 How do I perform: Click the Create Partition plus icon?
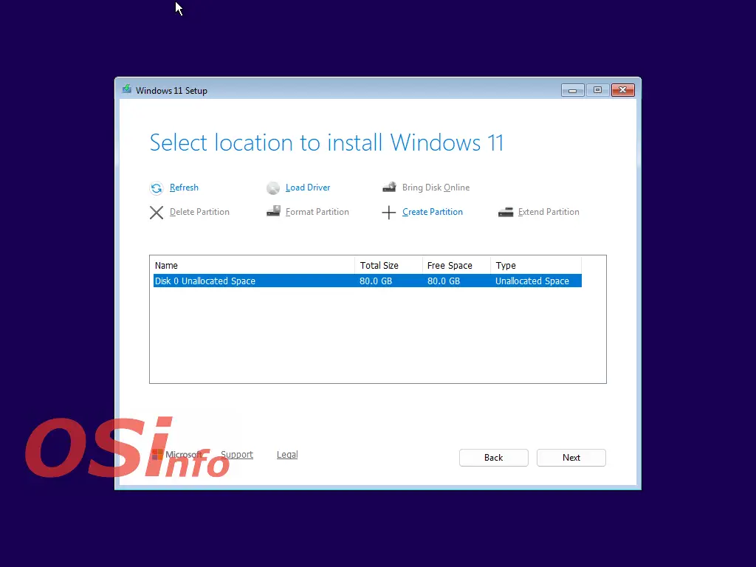389,213
